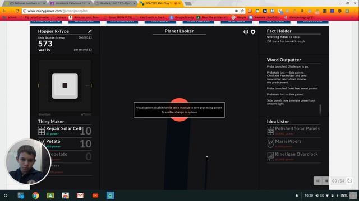Switch to the Grade 6, Unit 7.12 tab
The width and height of the screenshot is (359, 201).
pyautogui.click(x=116, y=3)
